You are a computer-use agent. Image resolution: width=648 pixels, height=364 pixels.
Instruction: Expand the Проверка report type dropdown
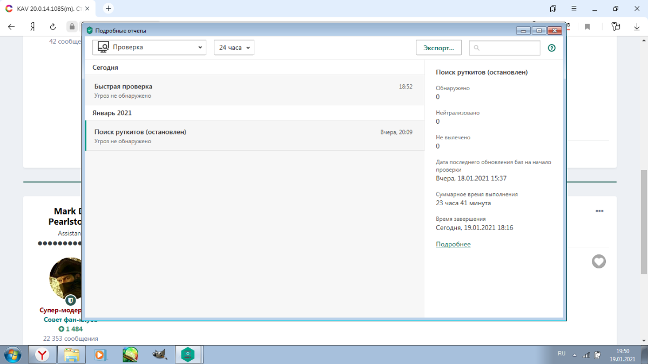click(x=149, y=48)
